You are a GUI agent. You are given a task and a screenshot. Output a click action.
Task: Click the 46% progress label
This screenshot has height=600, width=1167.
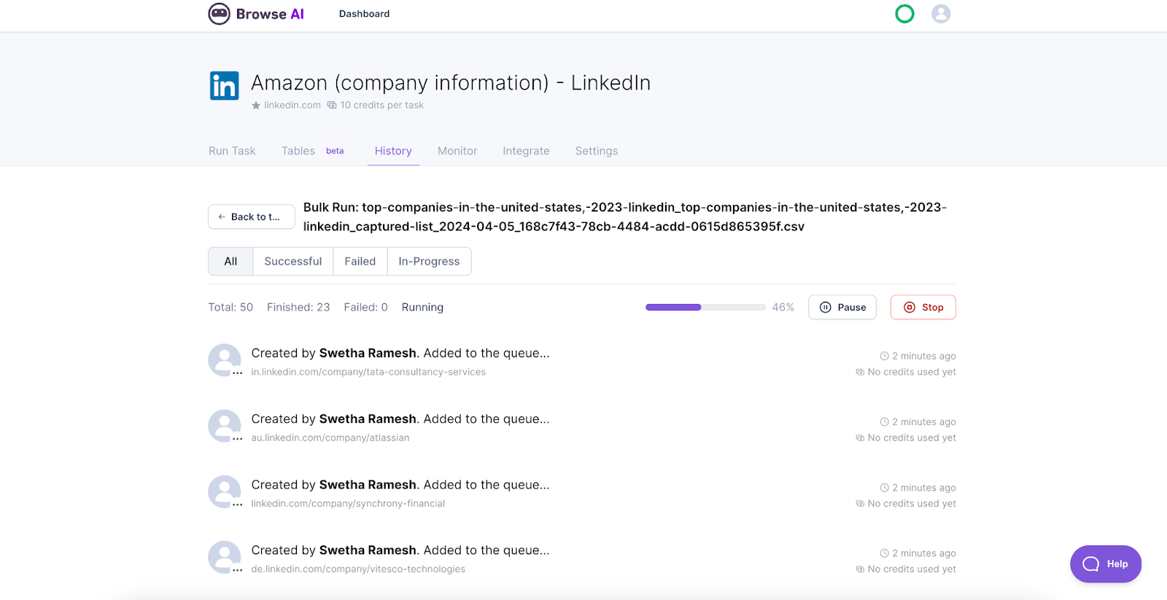click(x=783, y=307)
